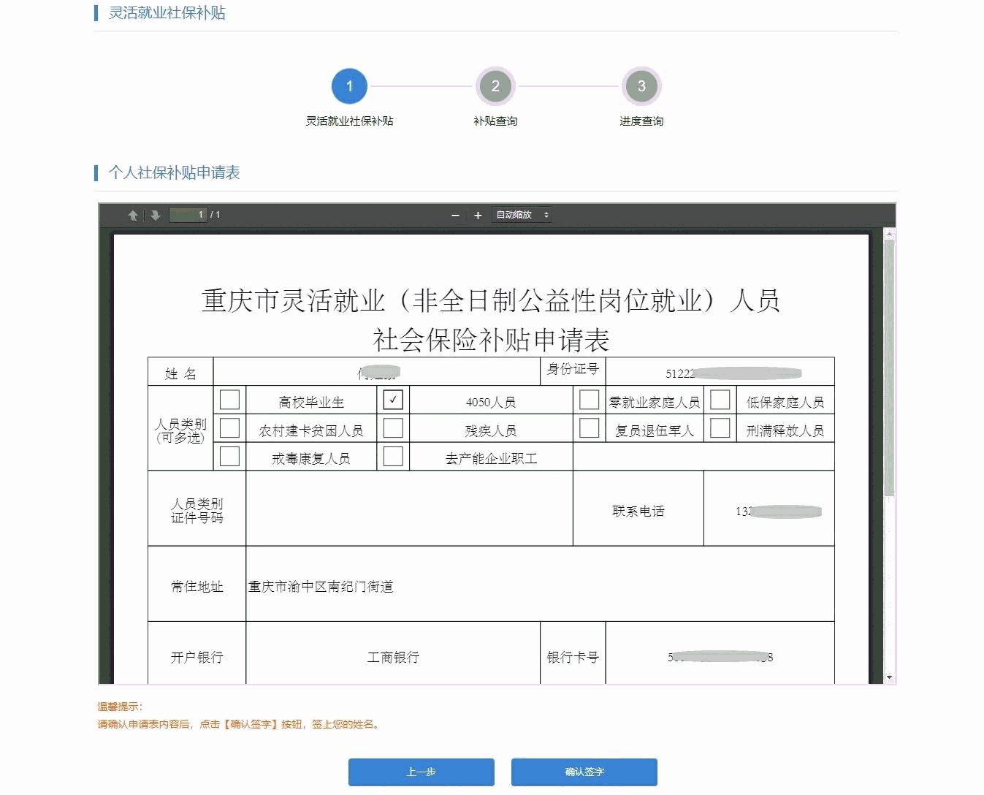Click the 补贴查询 step label
Screen dimensions: 984x795
[495, 121]
